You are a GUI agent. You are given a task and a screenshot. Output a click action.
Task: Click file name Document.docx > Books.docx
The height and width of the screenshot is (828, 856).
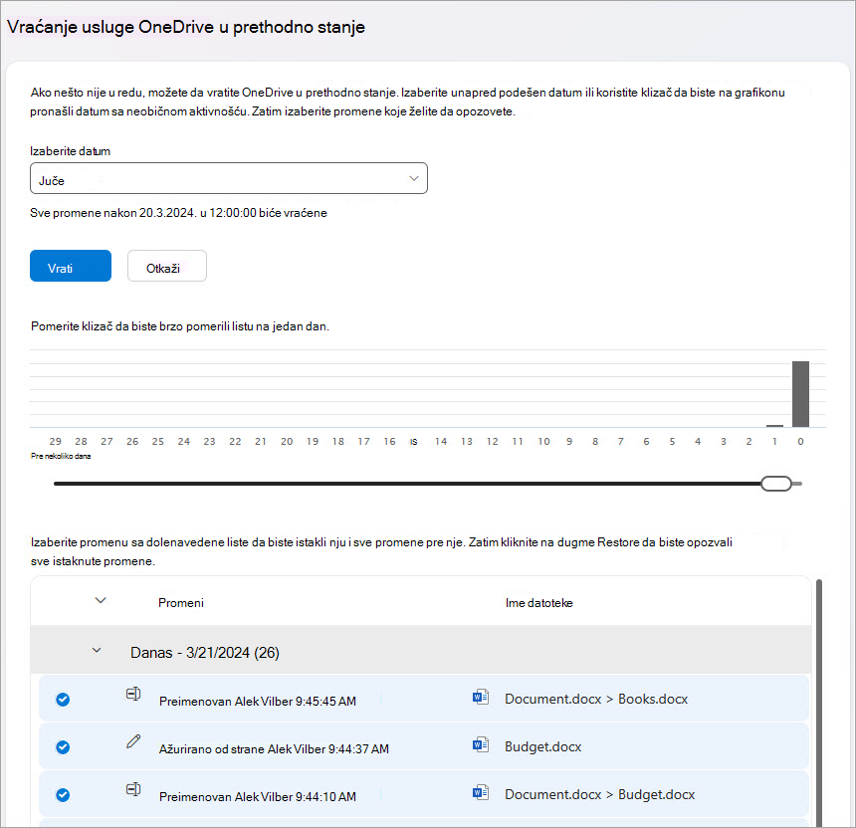[596, 699]
